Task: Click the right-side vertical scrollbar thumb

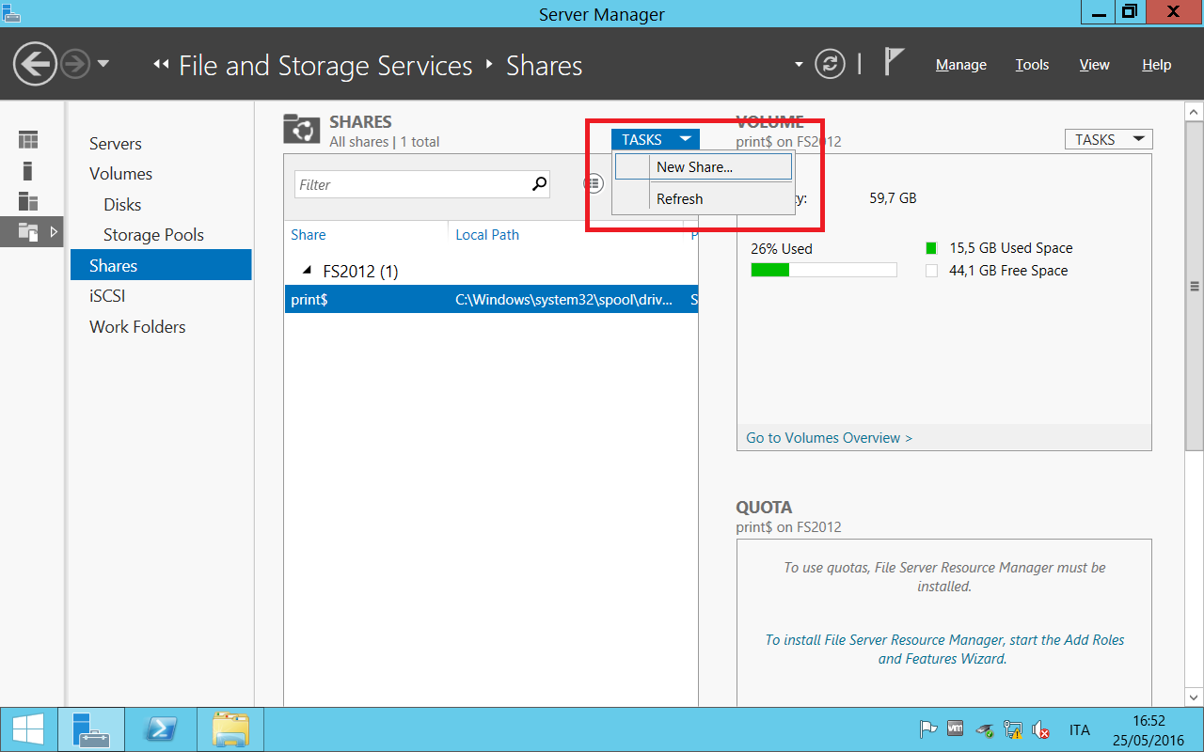Action: pos(1195,287)
